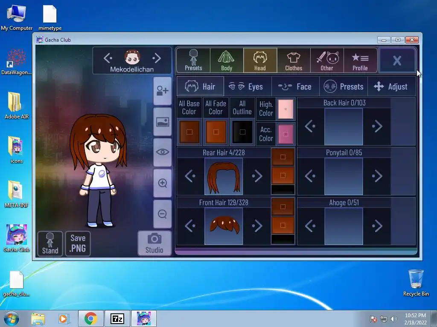This screenshot has height=327, width=437.
Task: Go to previous Back Hair style
Action: pos(310,126)
